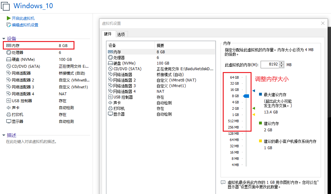Click the 4 MB label on memory scale
The height and width of the screenshot is (194, 331).
click(x=235, y=165)
